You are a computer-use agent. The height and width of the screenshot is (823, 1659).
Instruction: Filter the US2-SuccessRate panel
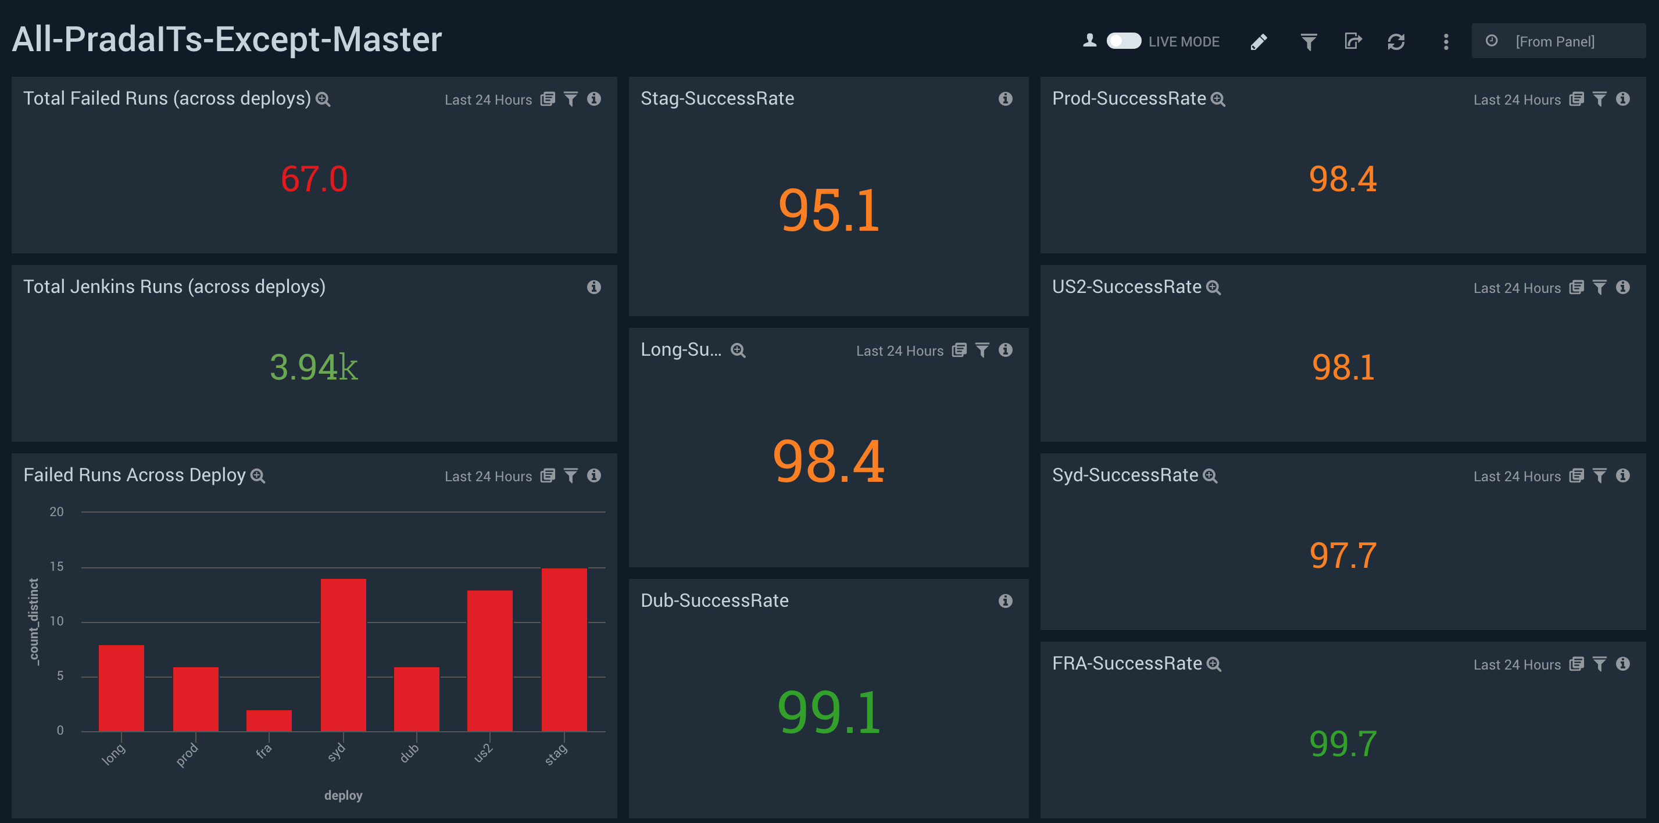[x=1599, y=287]
